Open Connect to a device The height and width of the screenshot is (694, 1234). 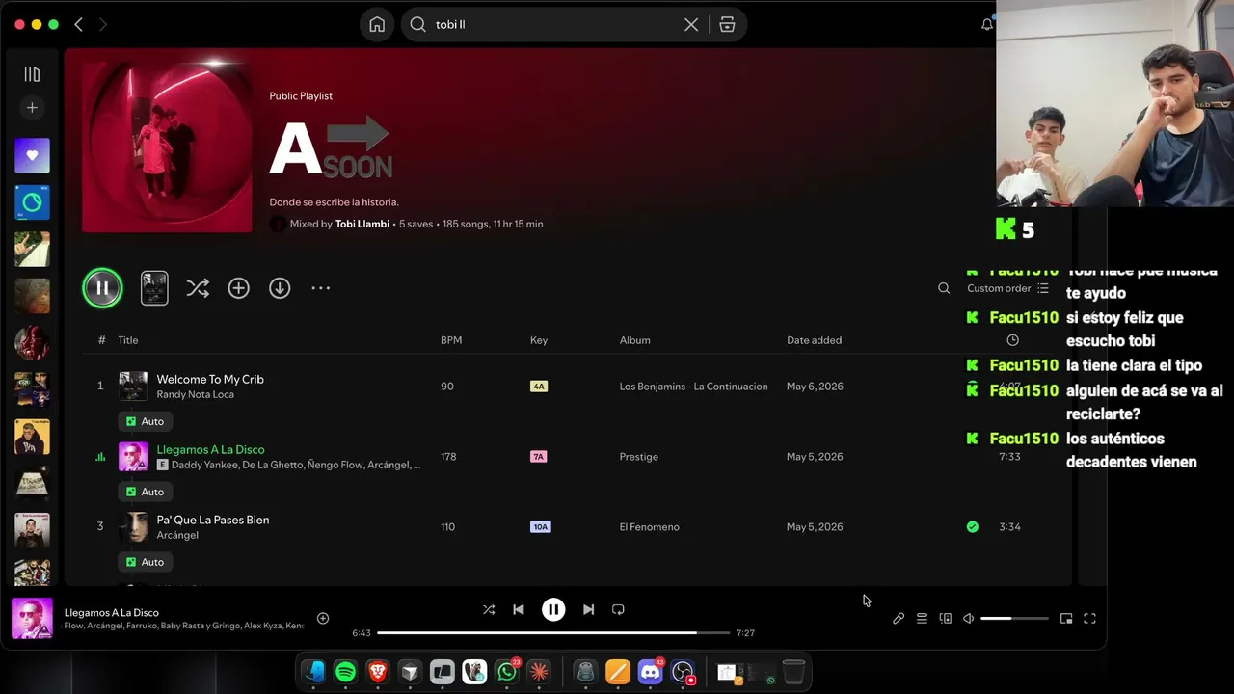click(945, 619)
